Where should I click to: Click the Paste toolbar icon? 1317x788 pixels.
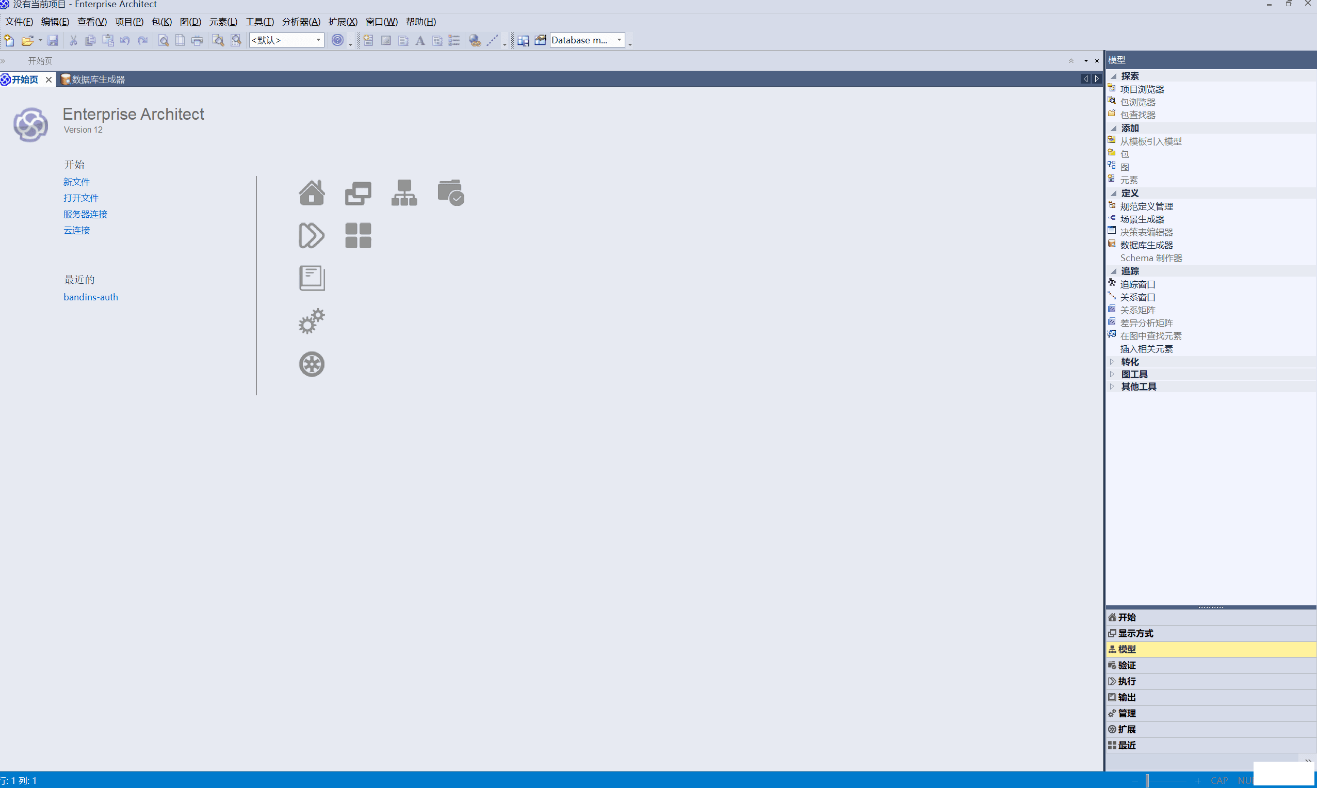108,40
